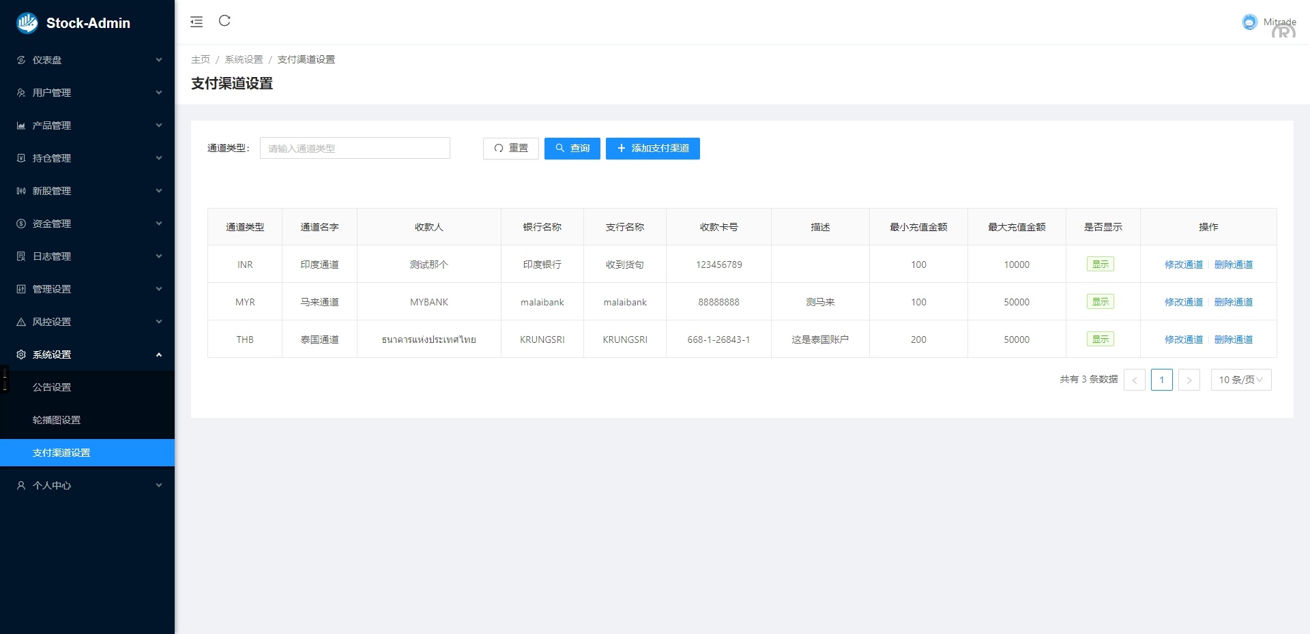Click the 风控设置 warning triangle icon

tap(21, 322)
